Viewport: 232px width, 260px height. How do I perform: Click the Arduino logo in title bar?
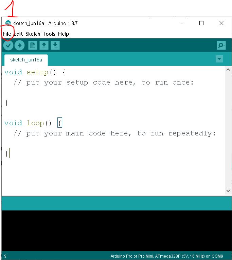(8, 23)
